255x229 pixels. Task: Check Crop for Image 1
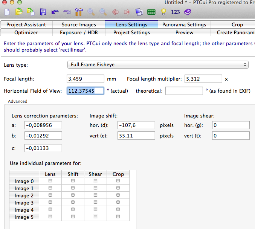click(118, 188)
